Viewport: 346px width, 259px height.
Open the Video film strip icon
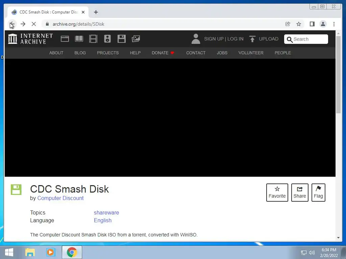point(93,39)
